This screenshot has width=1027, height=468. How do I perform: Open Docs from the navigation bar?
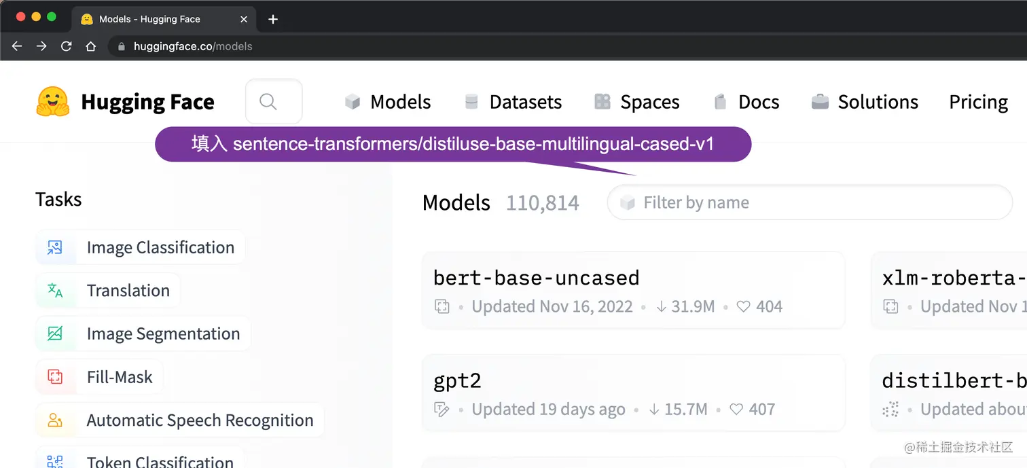pos(746,102)
